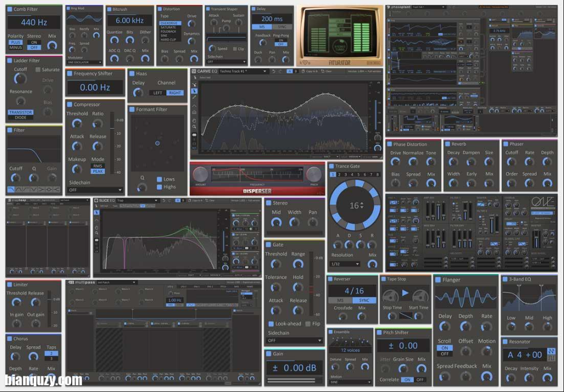The image size is (564, 392).
Task: Click the Disperser Amount big knob
Action: coord(200,175)
